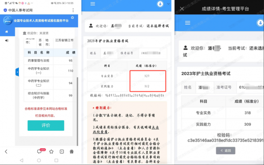The image size is (264, 165).
Task: Click the score 318 in right panel
Action: coord(247,113)
